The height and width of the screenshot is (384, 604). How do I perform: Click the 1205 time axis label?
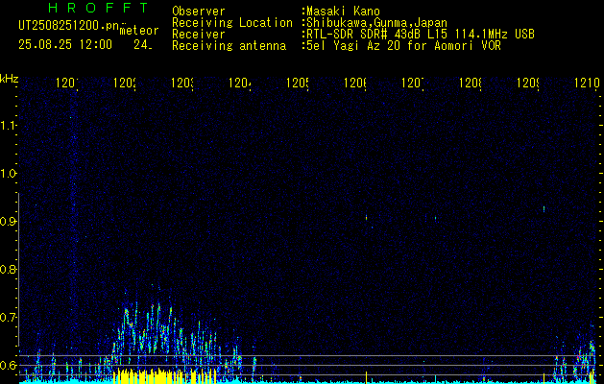(298, 83)
